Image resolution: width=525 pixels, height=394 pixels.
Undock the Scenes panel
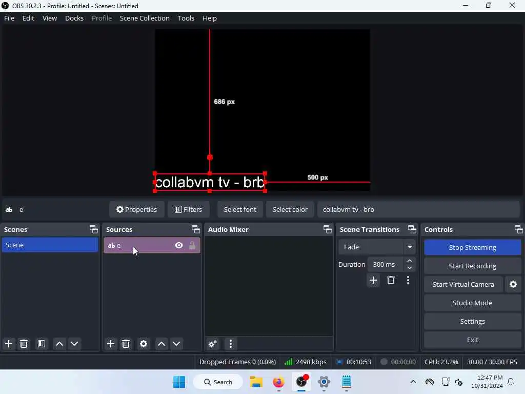click(94, 229)
